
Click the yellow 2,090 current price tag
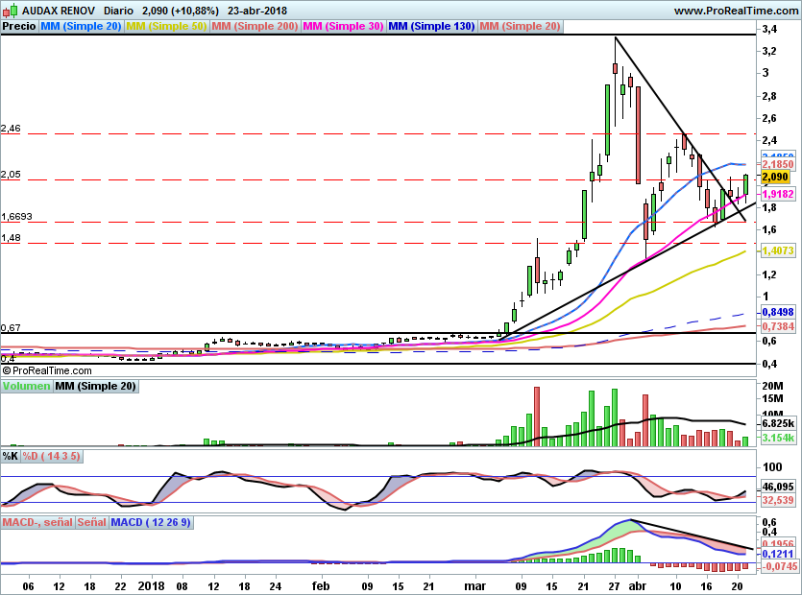click(x=774, y=178)
